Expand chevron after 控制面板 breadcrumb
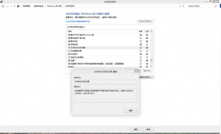 pos(32,6)
